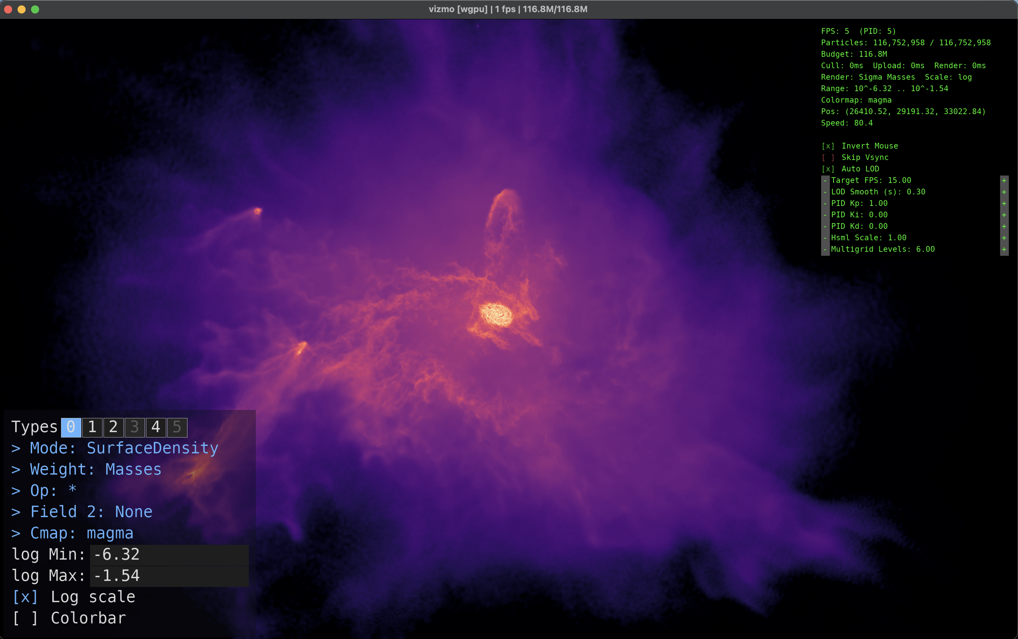Click the log Min input field
The image size is (1018, 639).
pyautogui.click(x=169, y=554)
